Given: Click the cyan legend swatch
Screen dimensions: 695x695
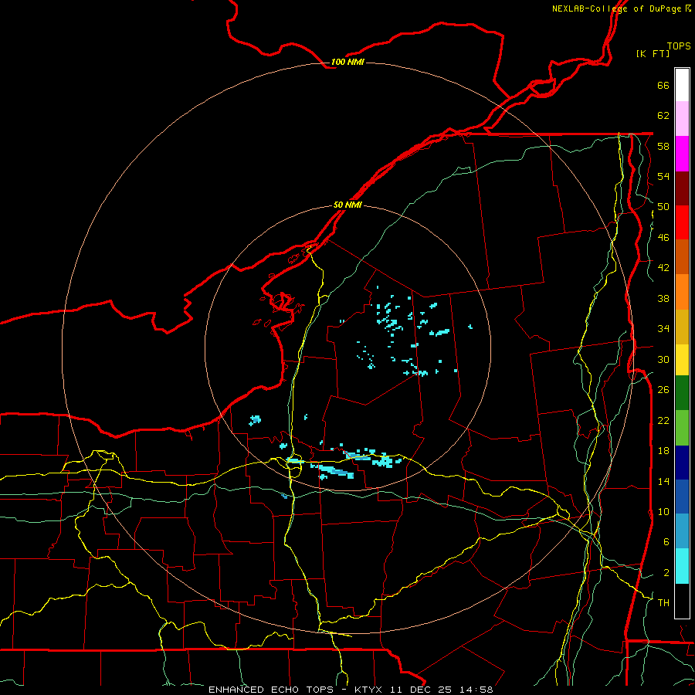Looking at the screenshot, I should click(682, 566).
